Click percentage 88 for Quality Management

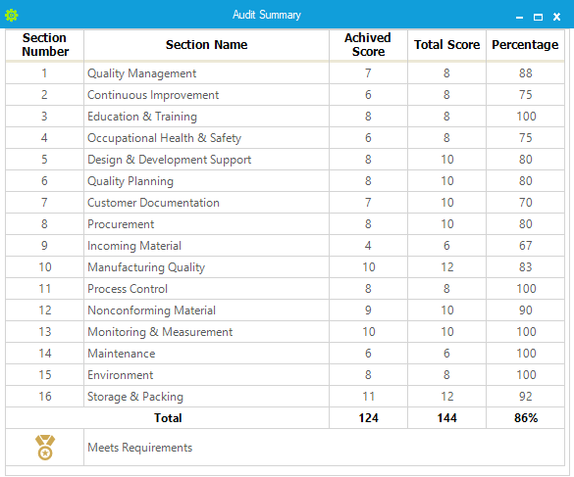pos(525,73)
